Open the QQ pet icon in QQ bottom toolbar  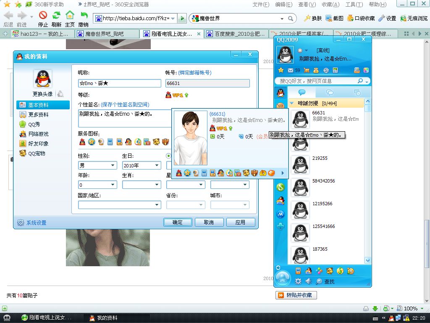330,271
